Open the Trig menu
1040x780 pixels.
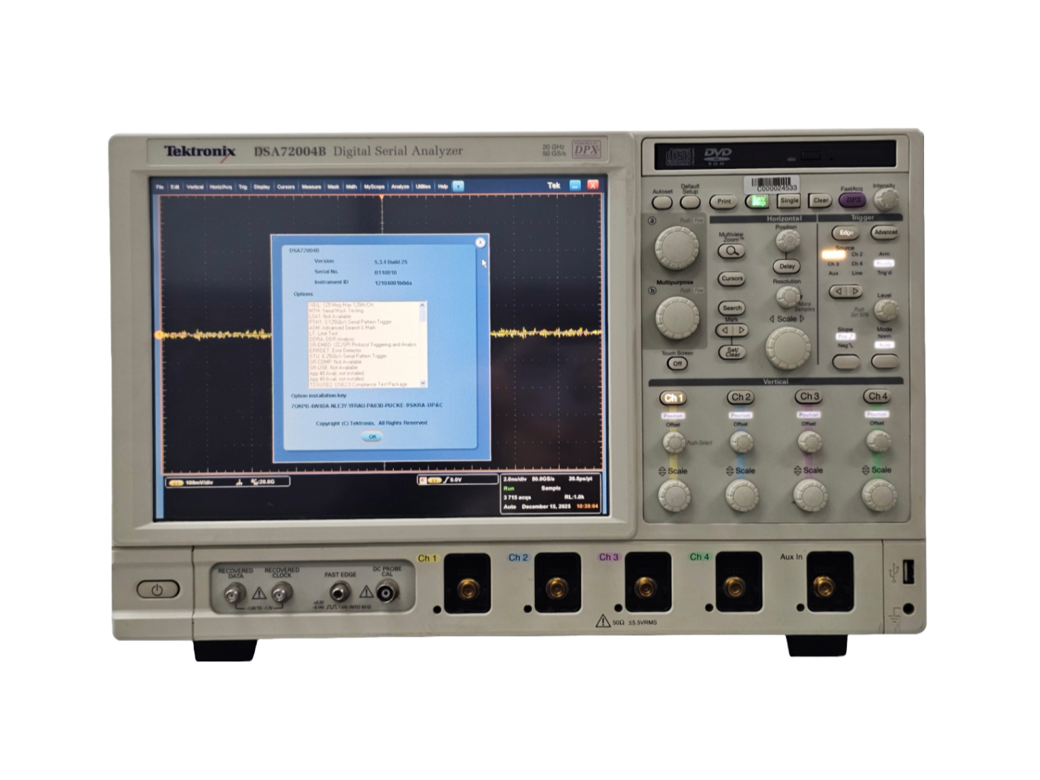[x=243, y=186]
